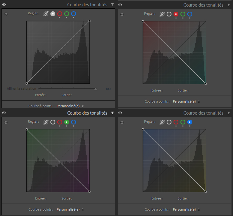Select the target adjustment tool in the saturation-slider panel

tap(6, 14)
